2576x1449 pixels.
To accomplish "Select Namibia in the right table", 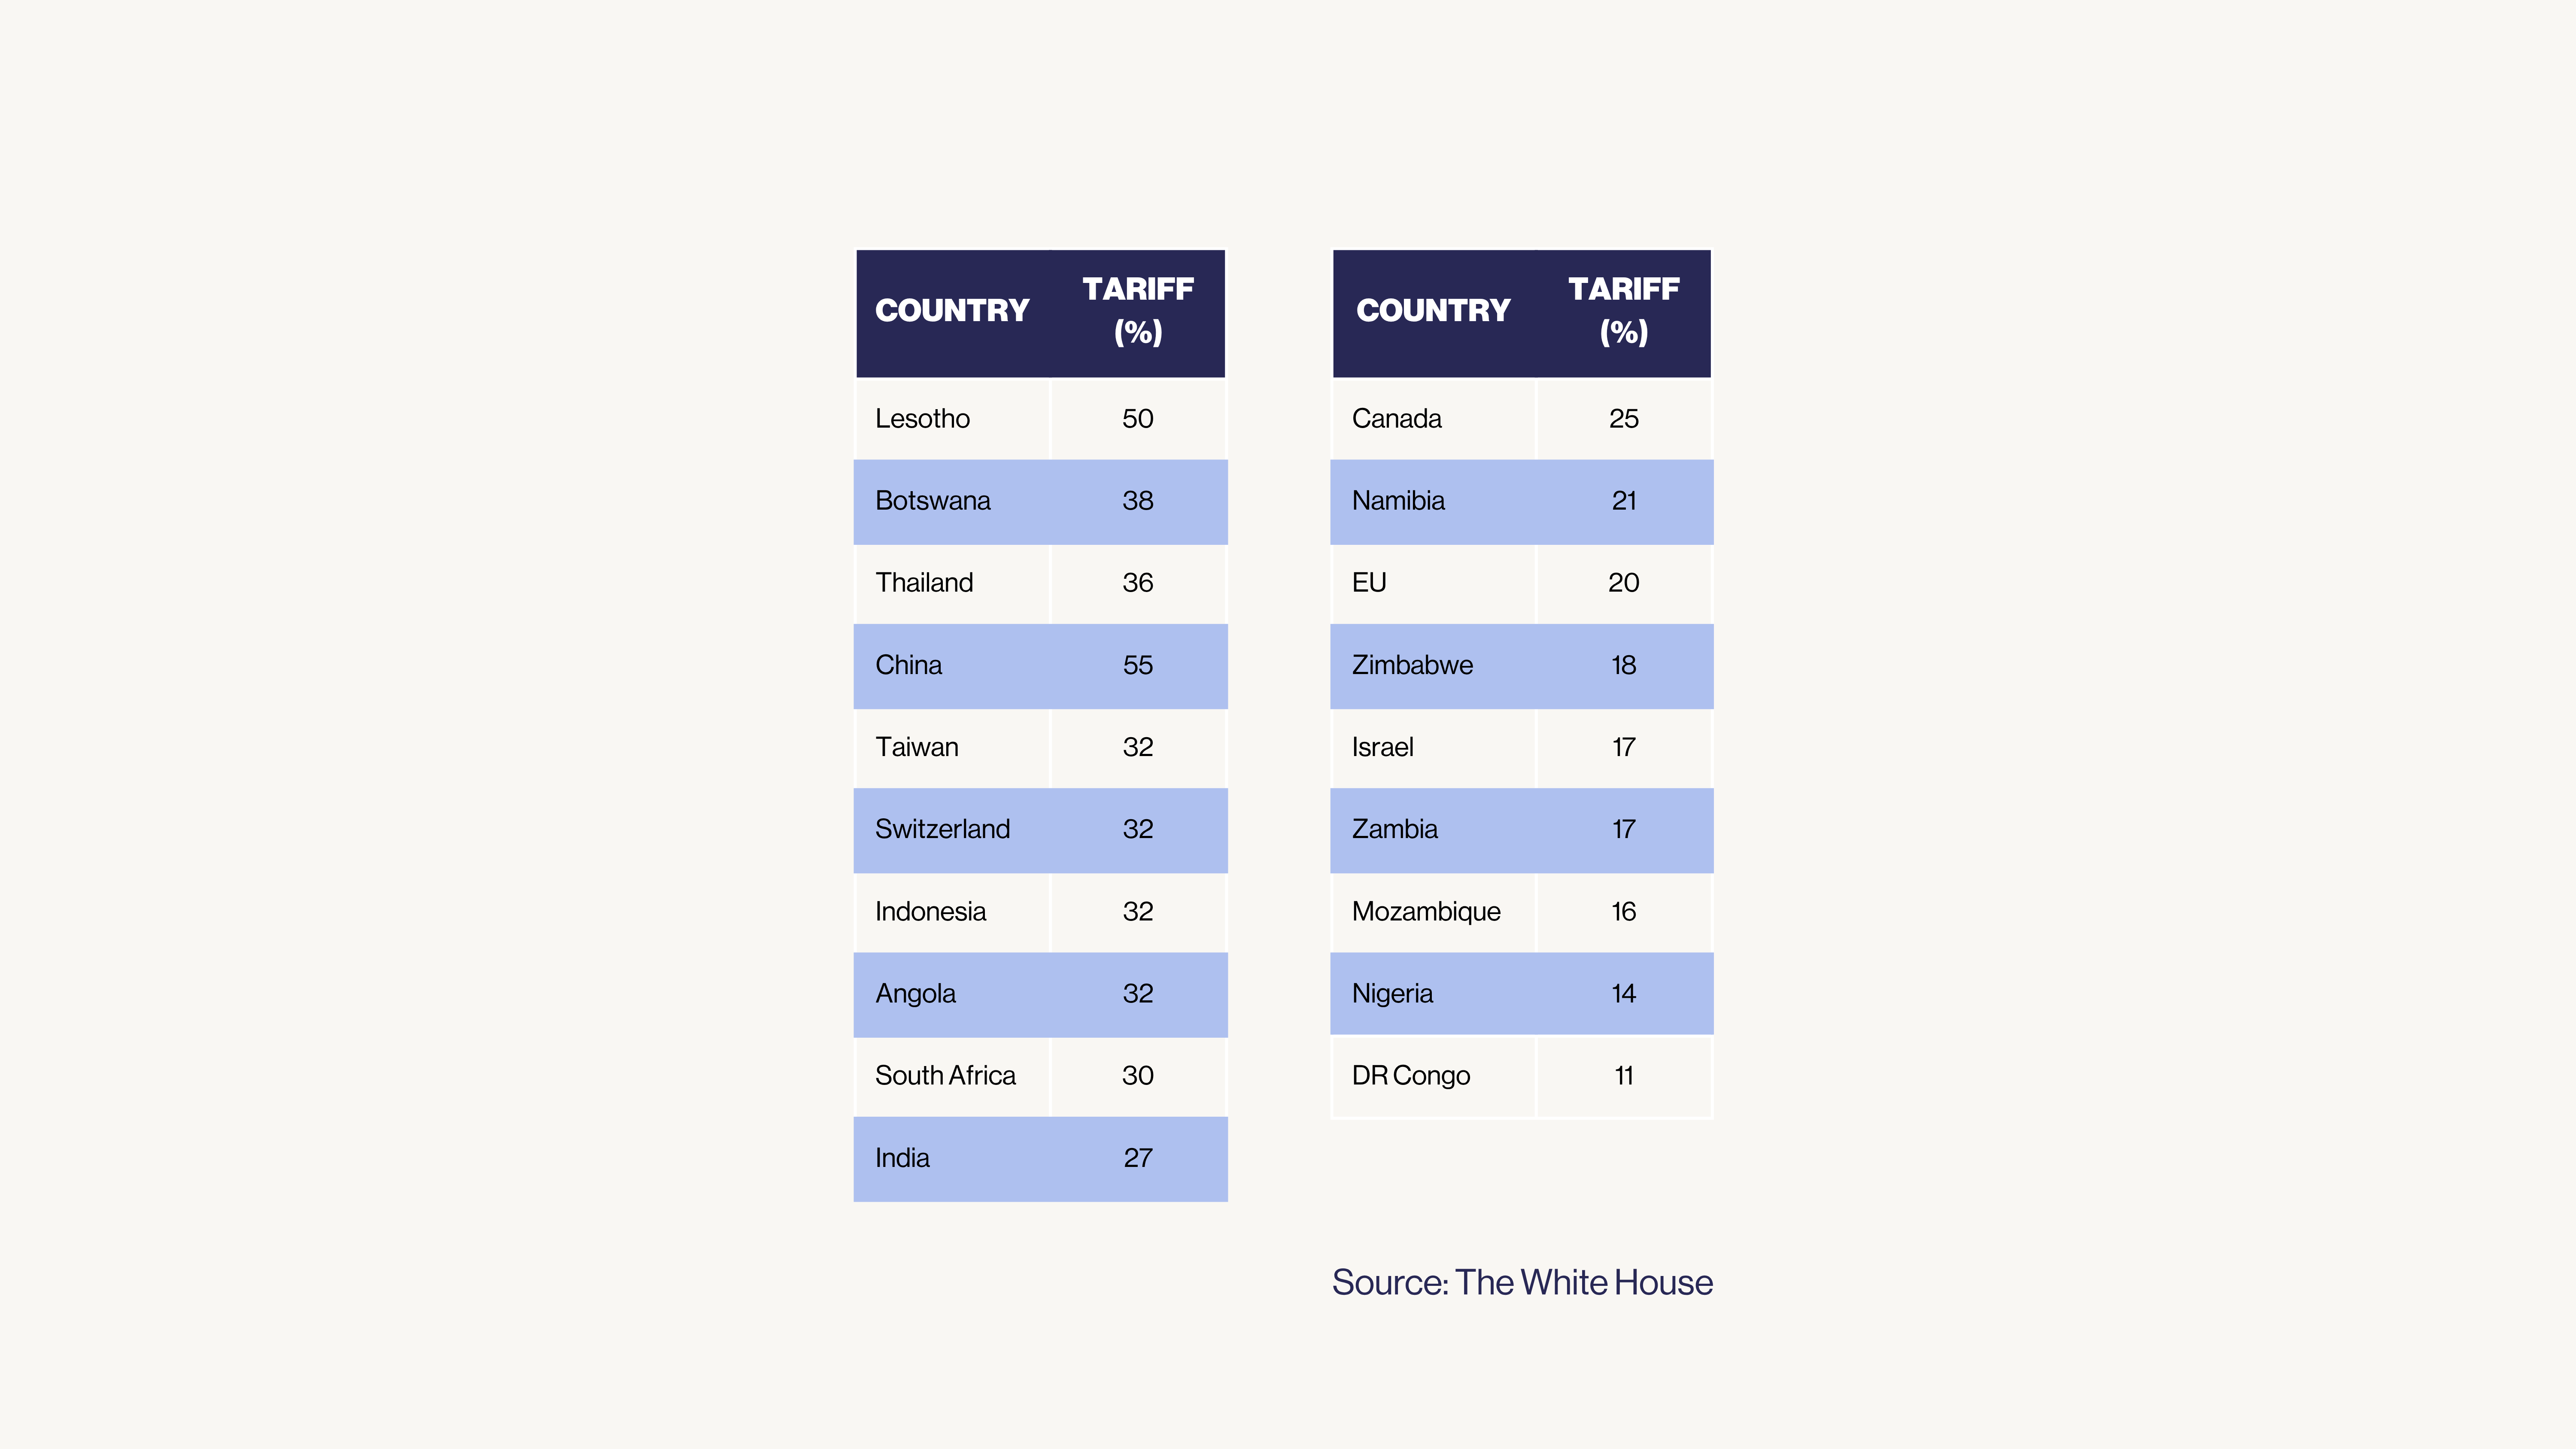I will click(x=1398, y=501).
